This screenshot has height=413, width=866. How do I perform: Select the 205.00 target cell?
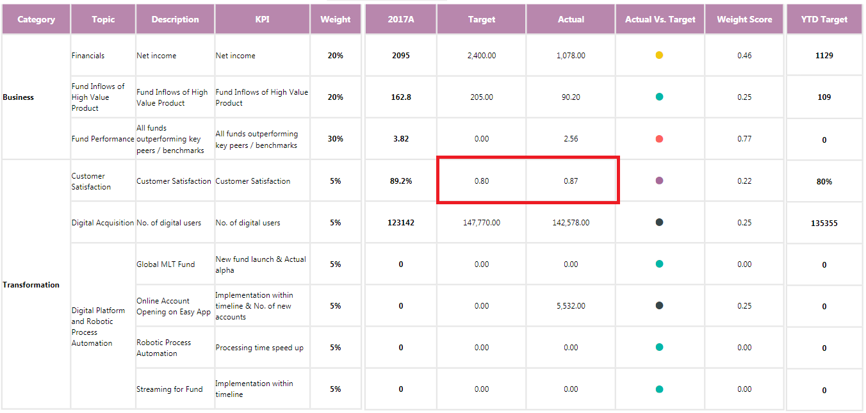[x=482, y=97]
